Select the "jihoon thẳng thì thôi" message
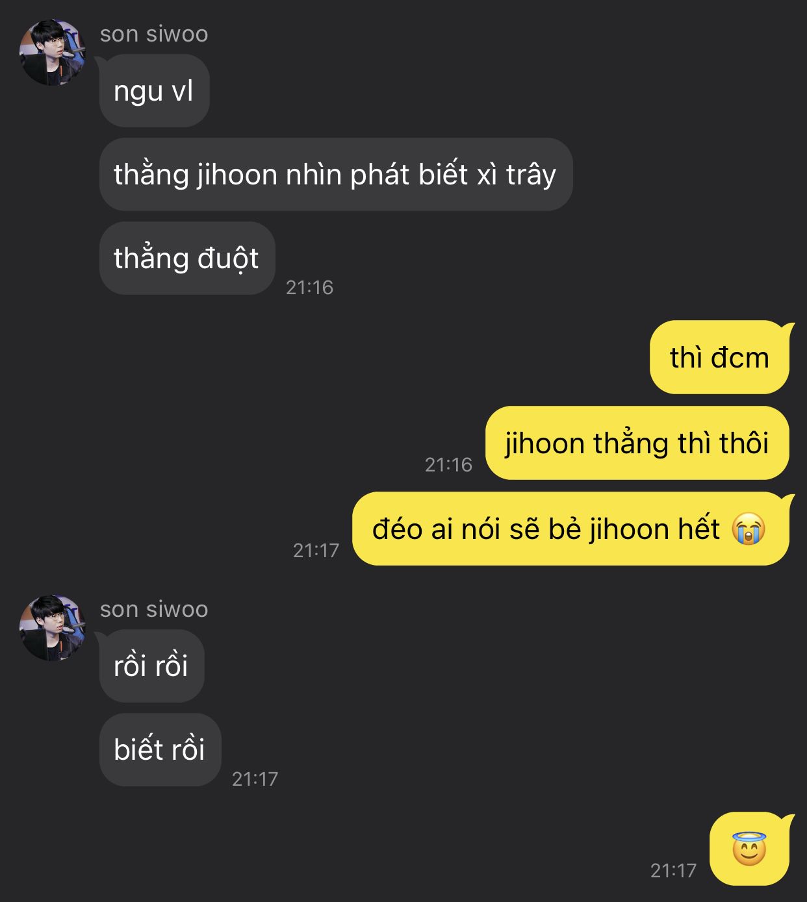Image resolution: width=807 pixels, height=902 pixels. point(637,443)
